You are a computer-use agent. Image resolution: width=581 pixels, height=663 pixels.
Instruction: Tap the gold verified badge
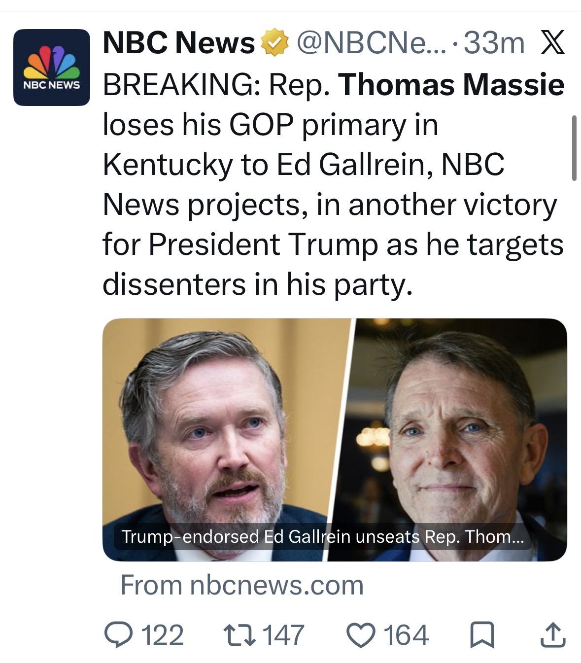273,43
